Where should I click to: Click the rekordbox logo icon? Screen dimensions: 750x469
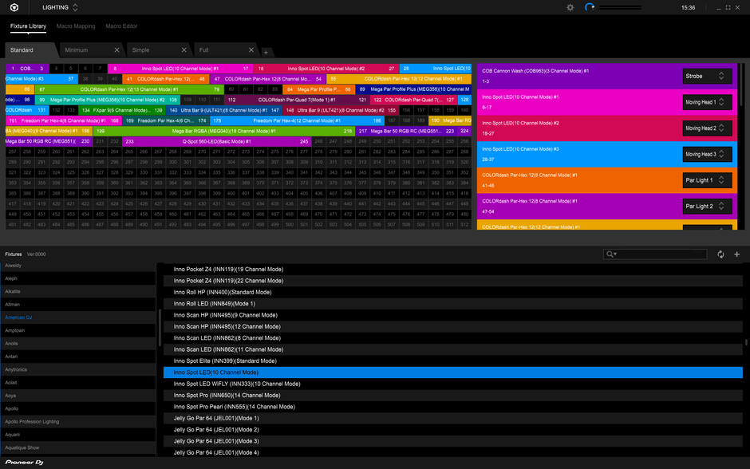click(14, 7)
